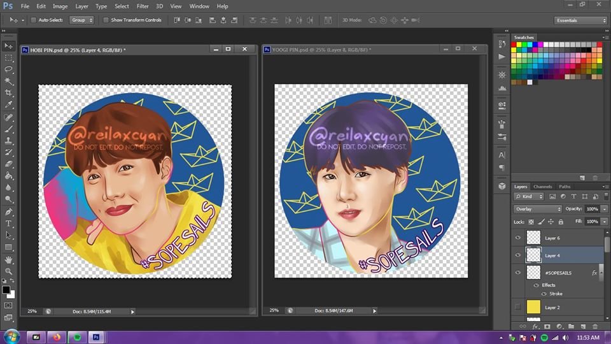Select the Paint Bucket tool
The image size is (611, 344).
pyautogui.click(x=8, y=176)
